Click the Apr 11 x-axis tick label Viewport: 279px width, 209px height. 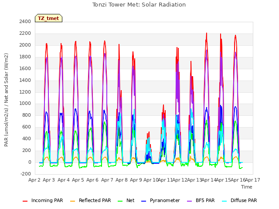tap(165, 180)
